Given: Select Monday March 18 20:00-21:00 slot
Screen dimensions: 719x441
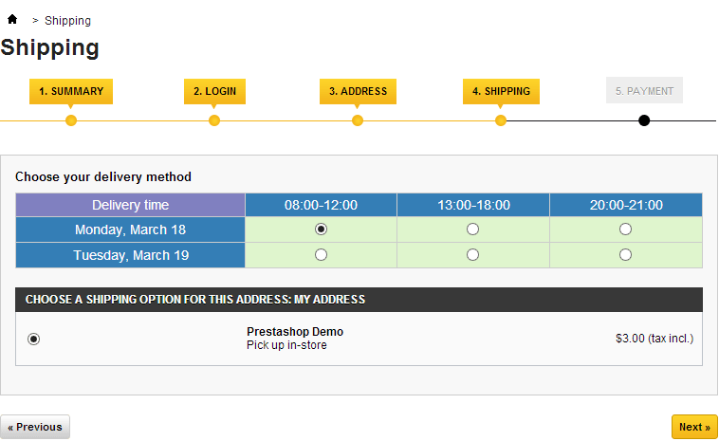Looking at the screenshot, I should coord(625,229).
